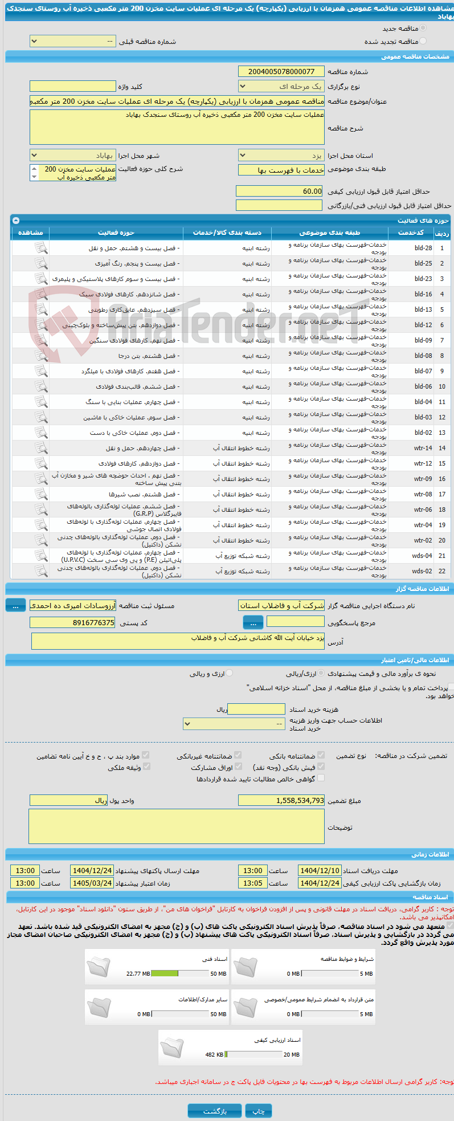Image resolution: width=454 pixels, height=1121 pixels.
Task: Open the magnifier view icon for row wtr-14
Action: click(41, 448)
